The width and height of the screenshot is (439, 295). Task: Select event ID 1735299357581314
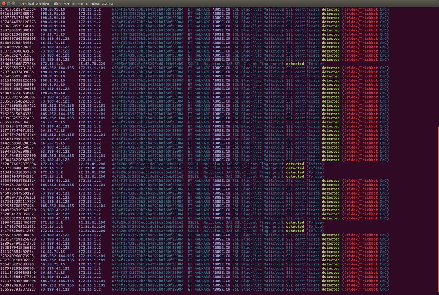coord(18,181)
